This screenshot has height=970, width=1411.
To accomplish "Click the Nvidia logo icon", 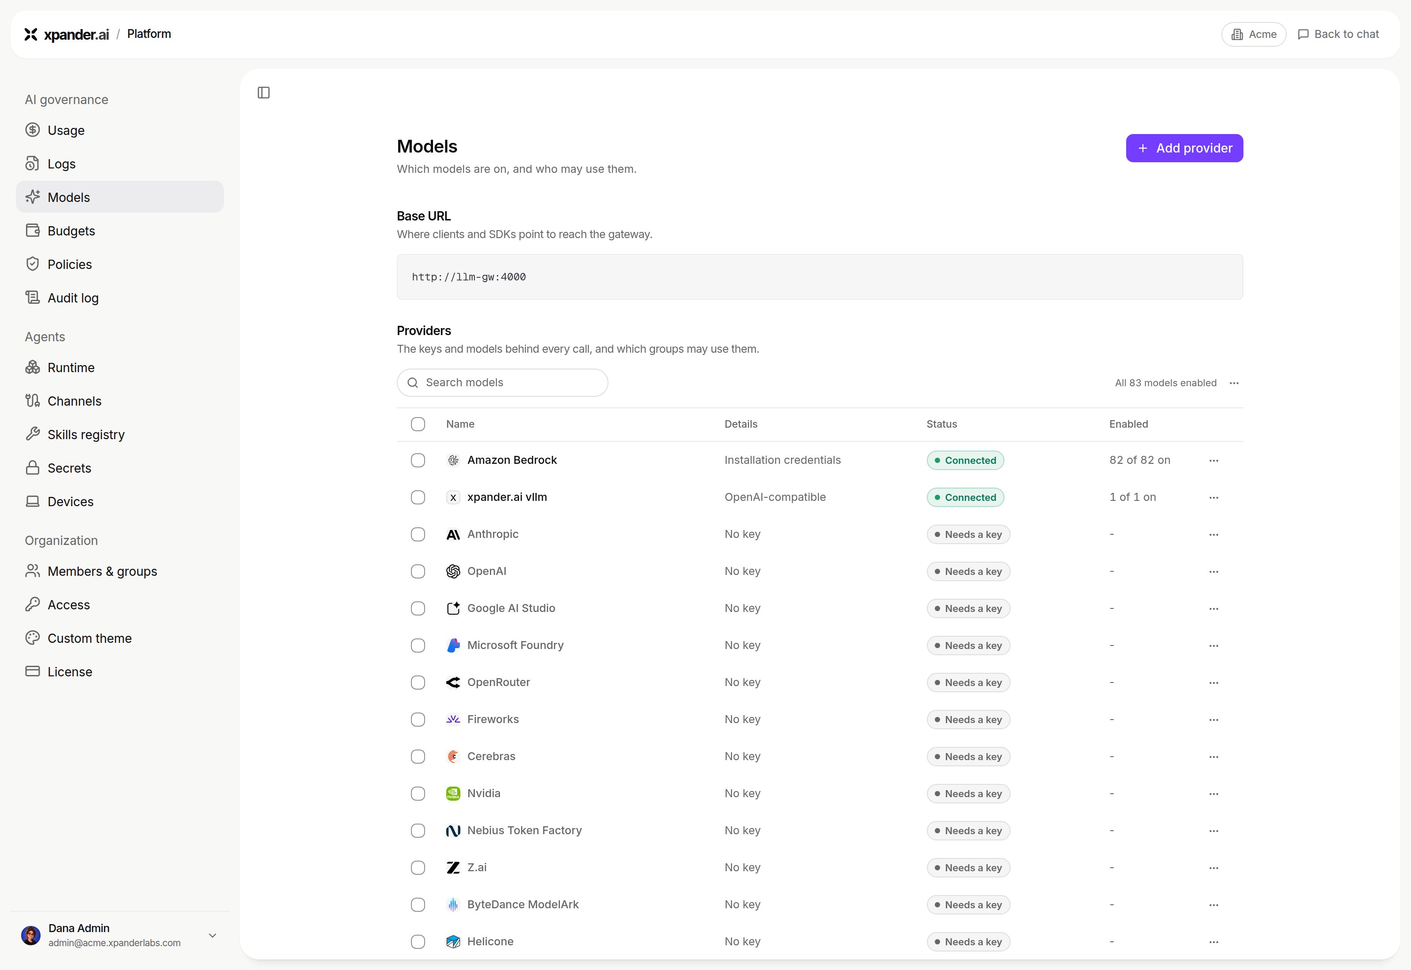I will pyautogui.click(x=453, y=794).
